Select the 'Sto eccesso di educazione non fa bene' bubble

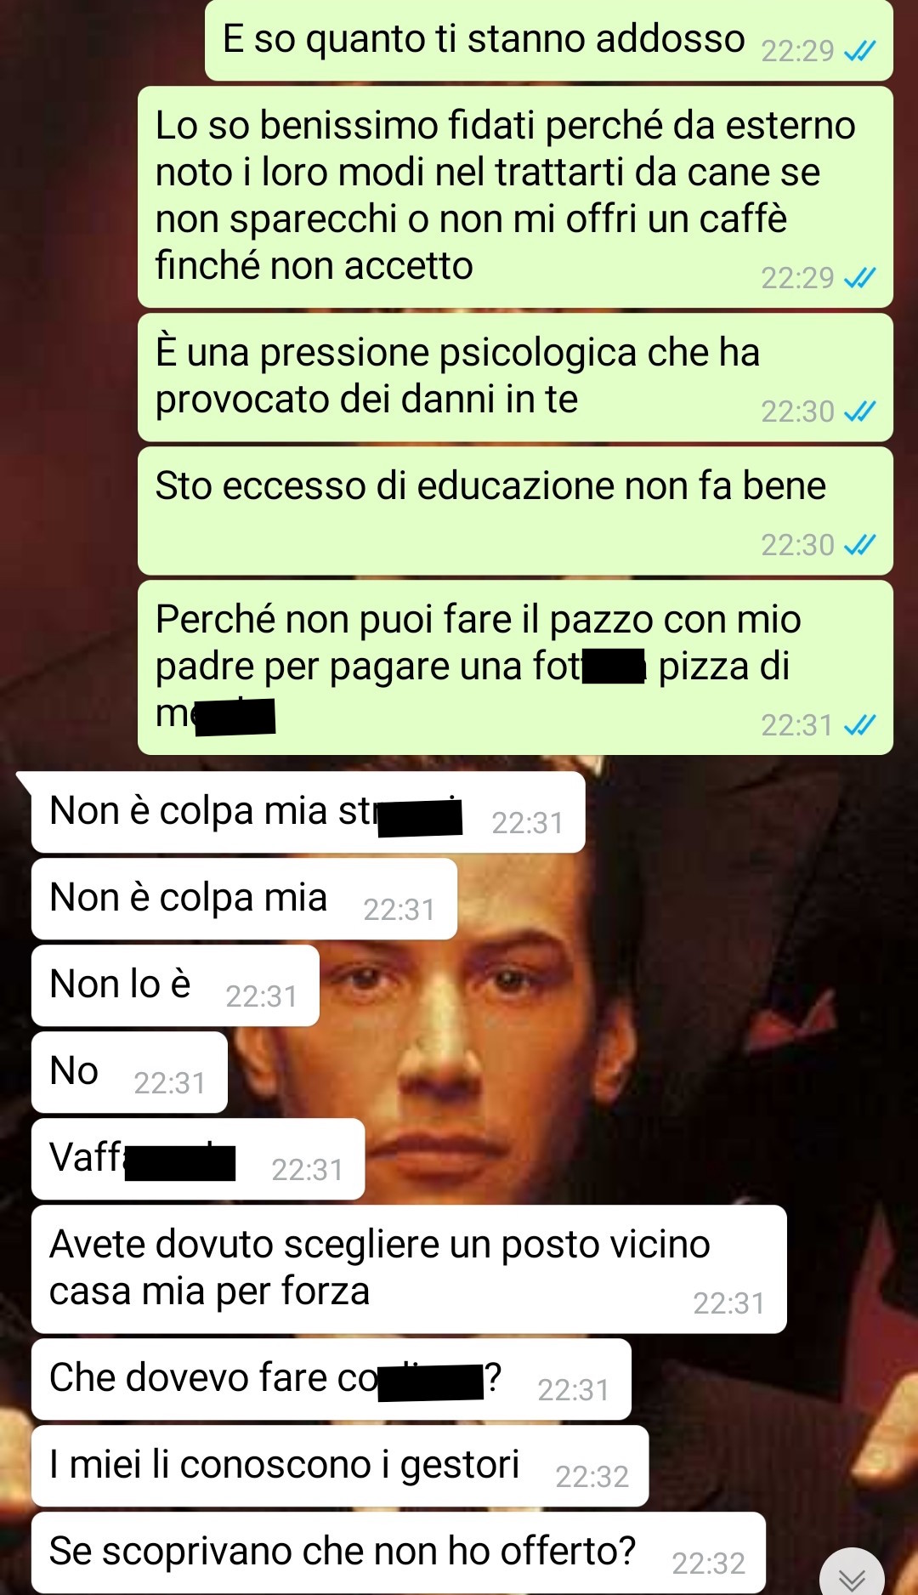tap(515, 511)
